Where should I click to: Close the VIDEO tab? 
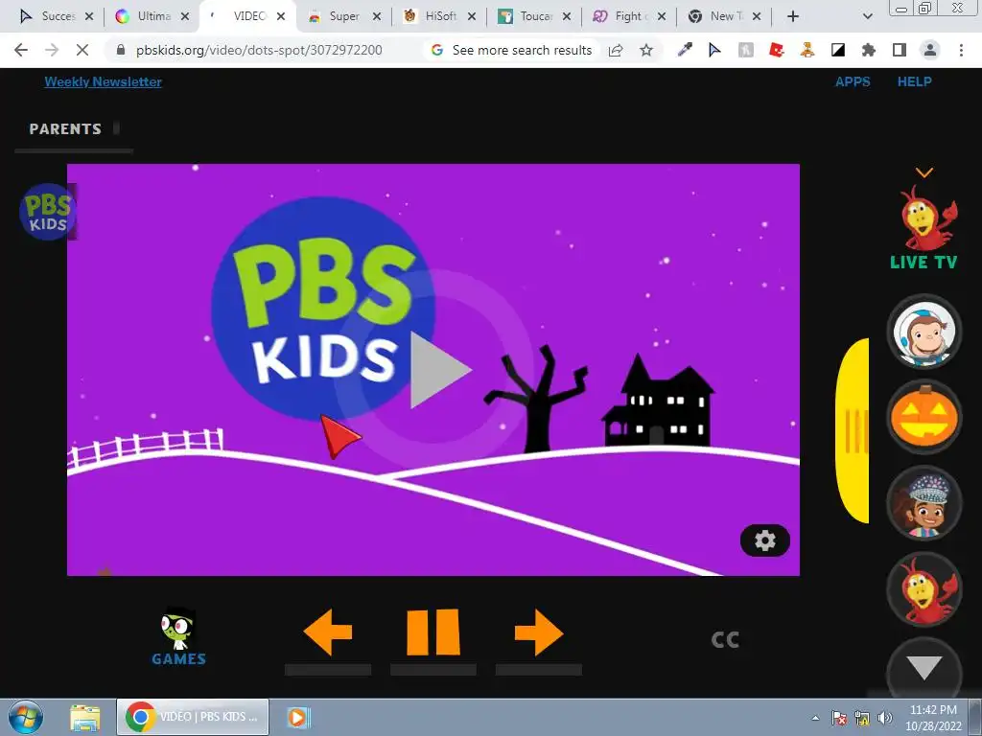point(282,16)
